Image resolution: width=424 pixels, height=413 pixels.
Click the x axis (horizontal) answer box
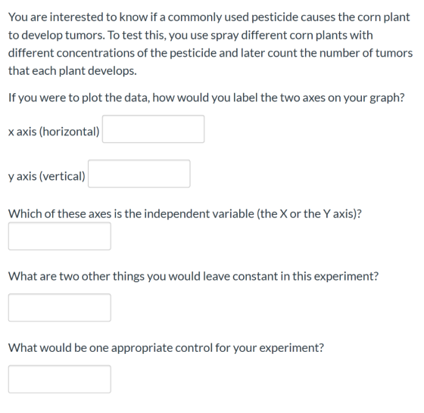(153, 129)
